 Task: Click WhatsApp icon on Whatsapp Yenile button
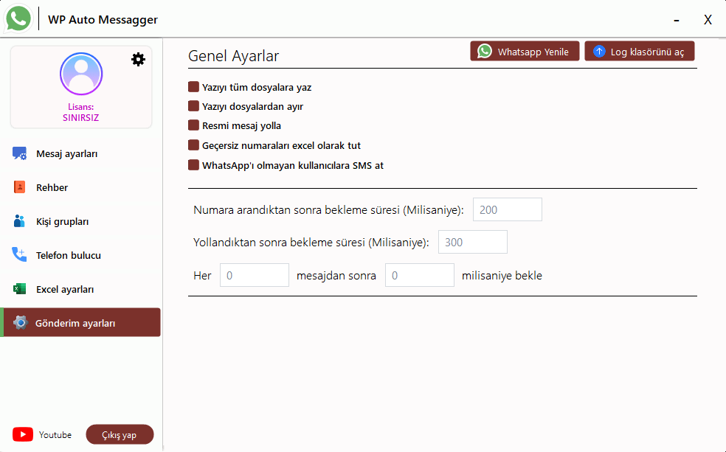(485, 51)
